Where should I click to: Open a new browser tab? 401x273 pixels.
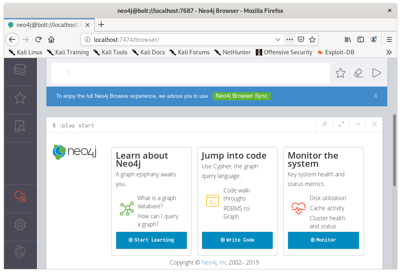point(101,25)
